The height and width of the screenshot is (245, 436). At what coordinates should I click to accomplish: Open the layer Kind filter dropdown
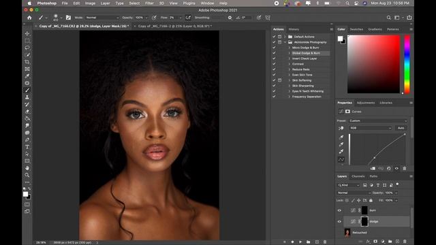point(348,185)
